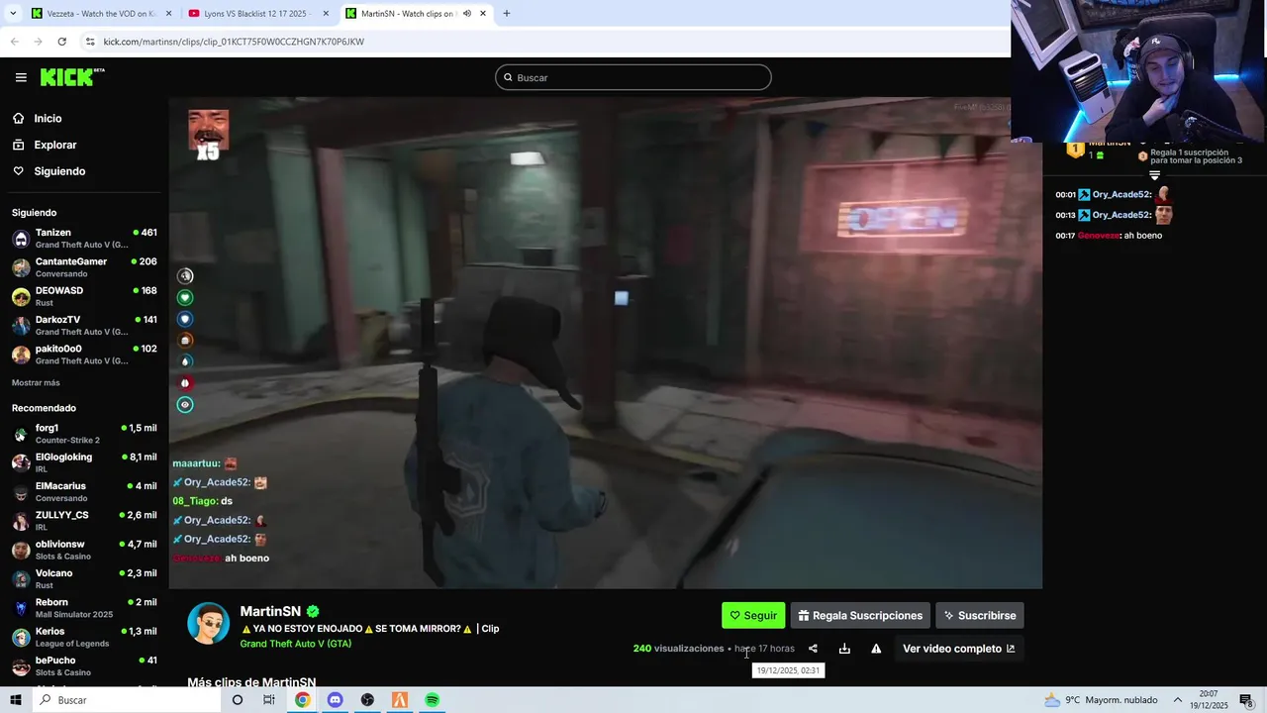
Task: Open oblivionsw recommended channel
Action: pyautogui.click(x=84, y=550)
